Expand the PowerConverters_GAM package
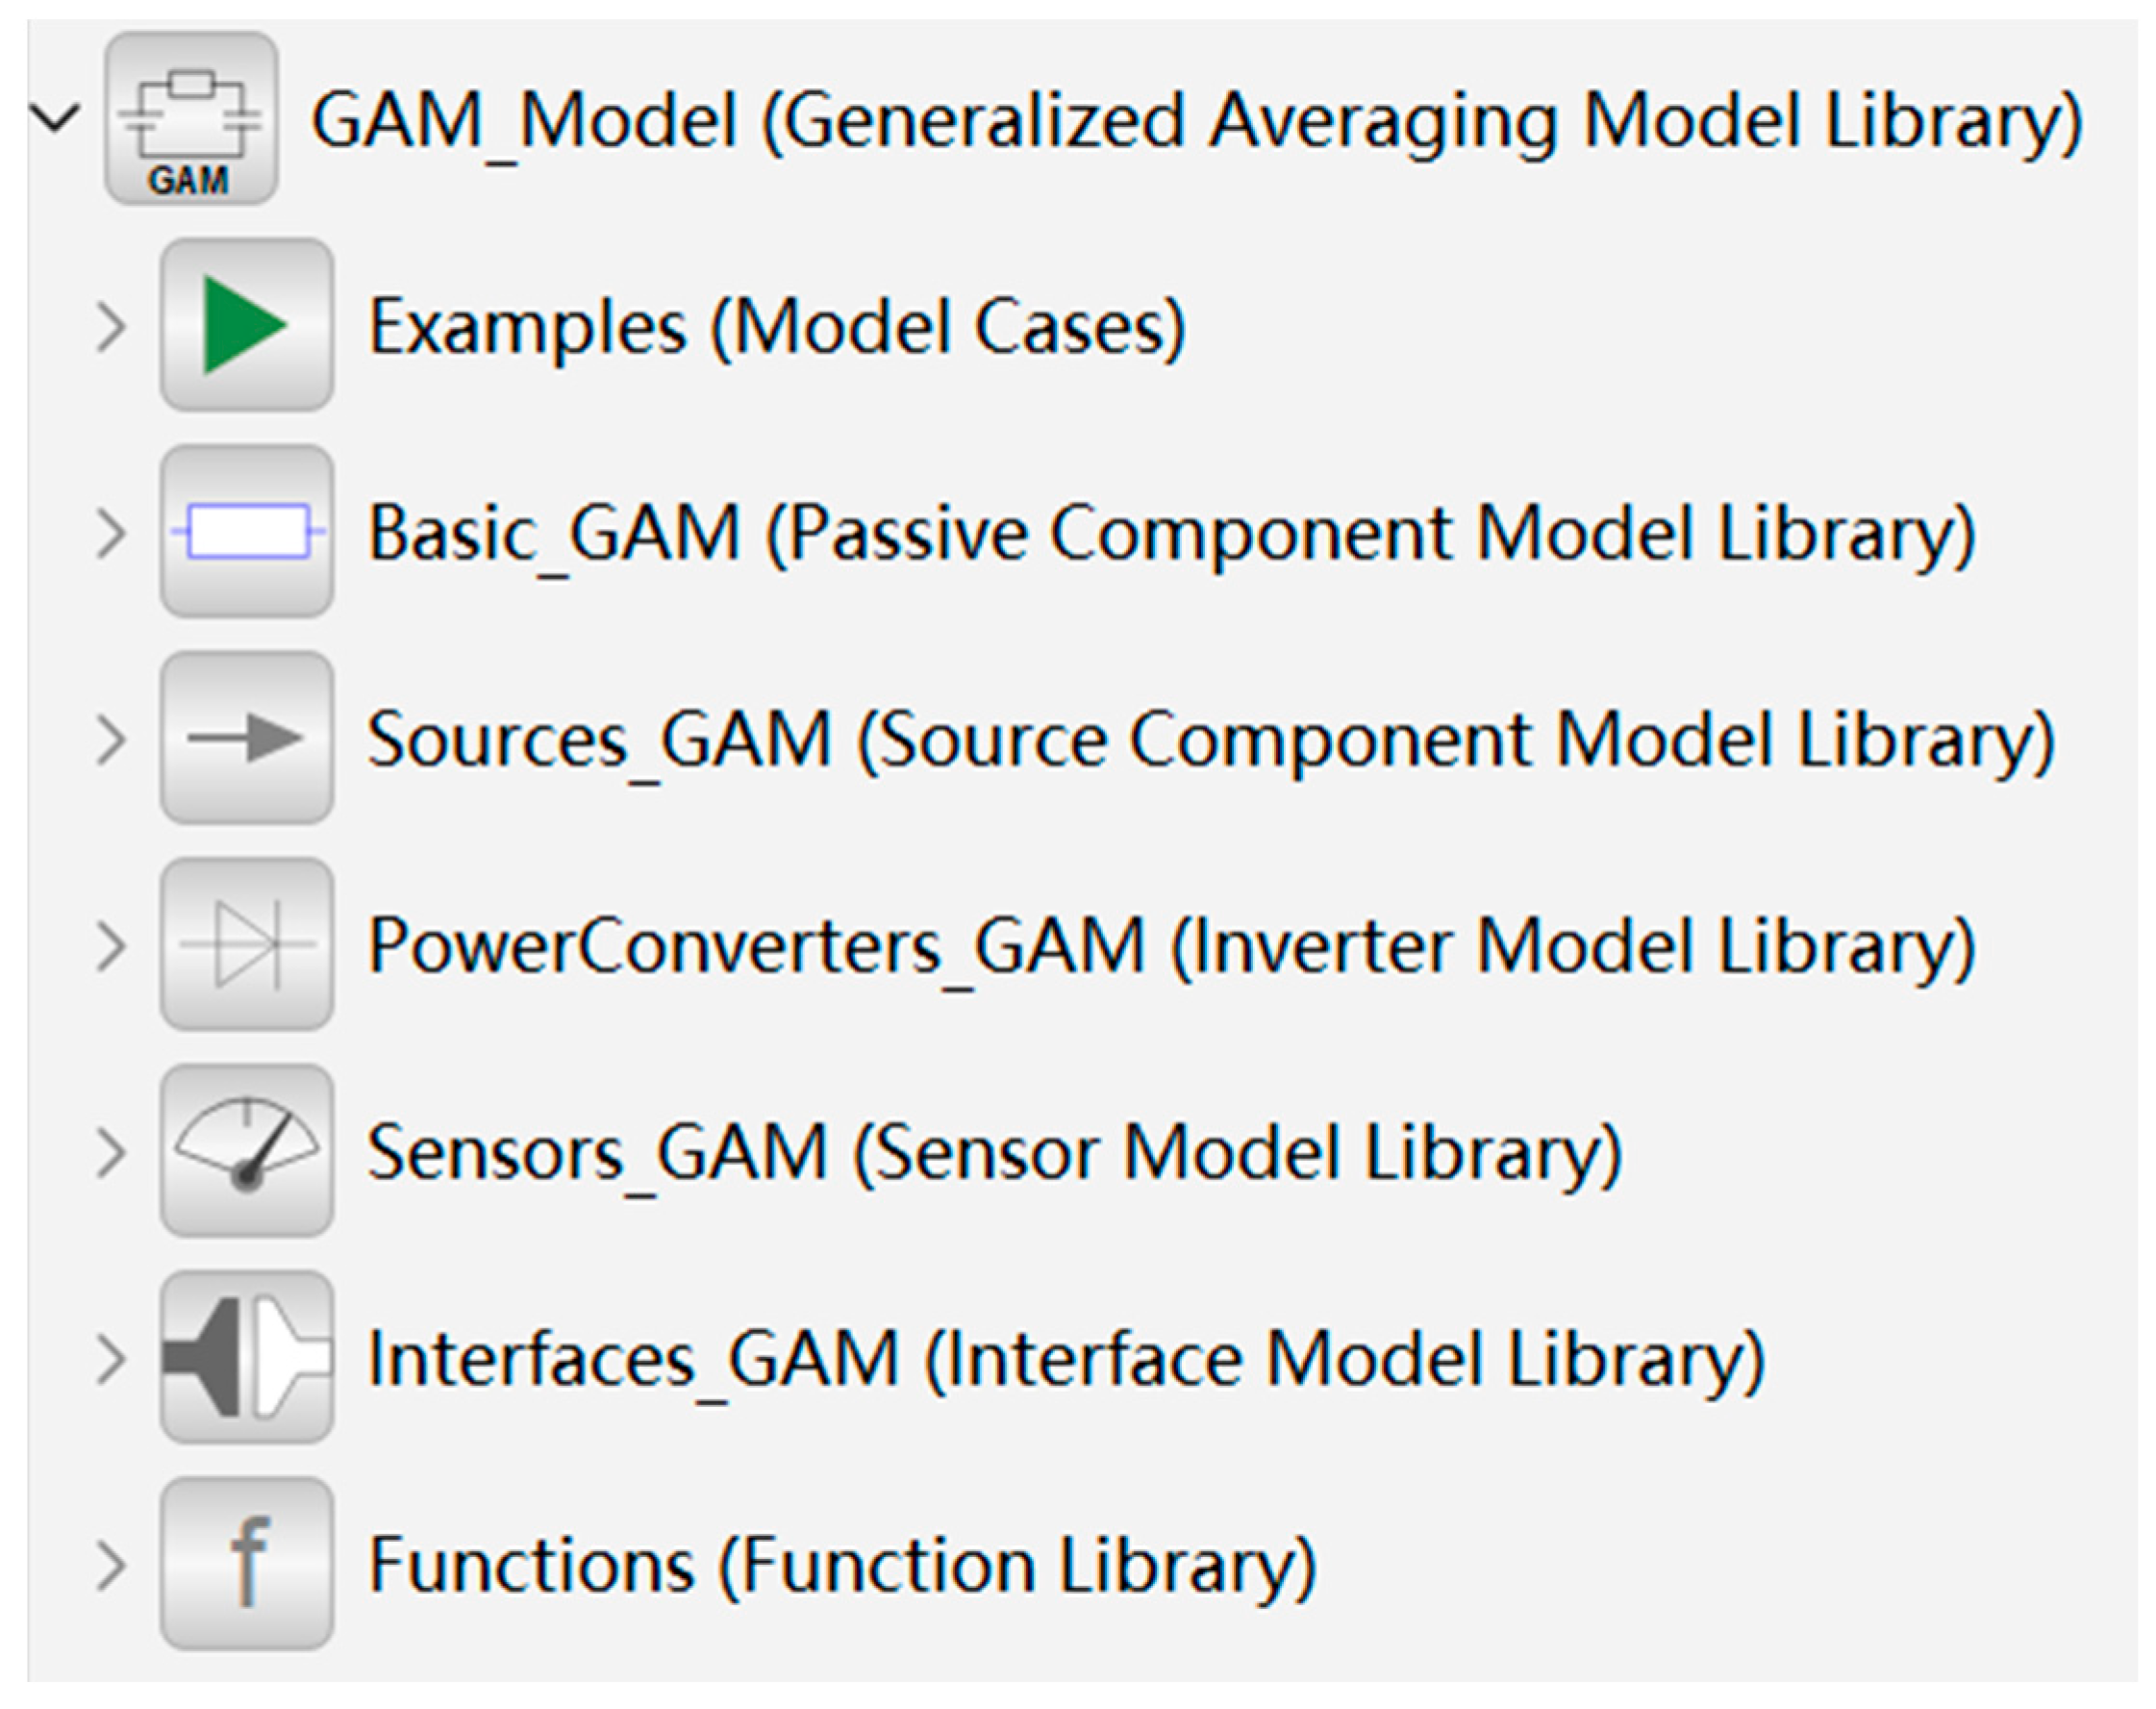Viewport: 2156px width, 1709px height. tap(111, 946)
